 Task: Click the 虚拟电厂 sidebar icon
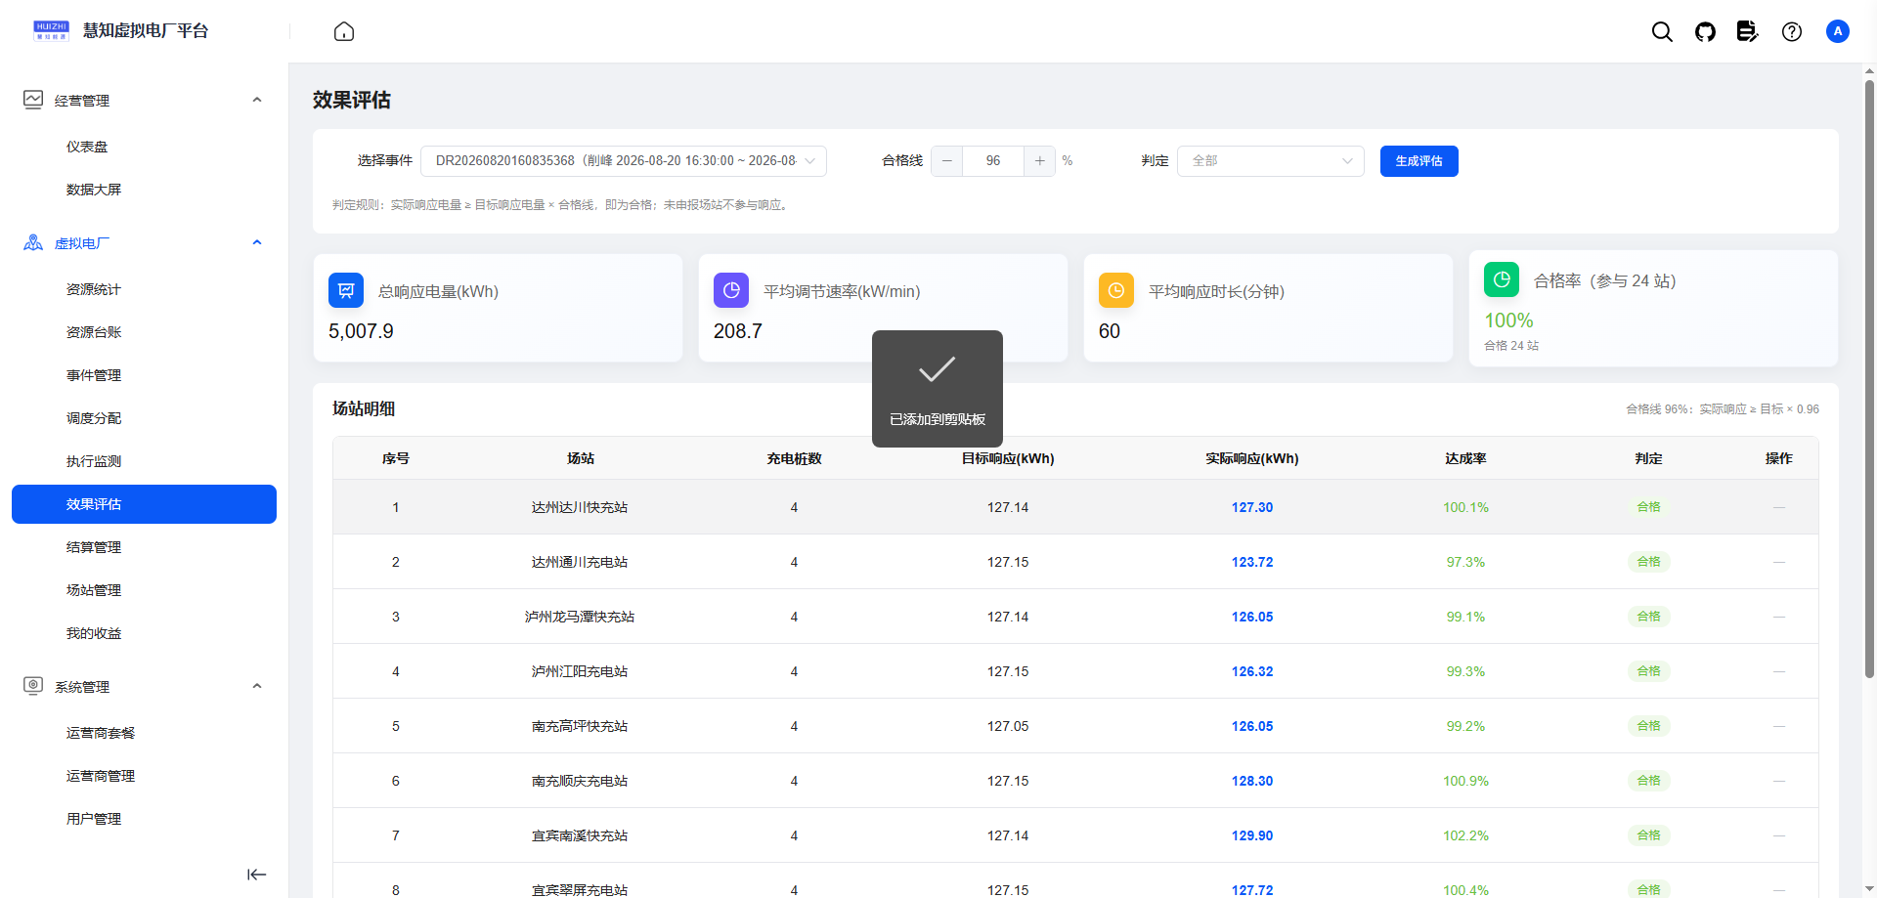pos(33,242)
